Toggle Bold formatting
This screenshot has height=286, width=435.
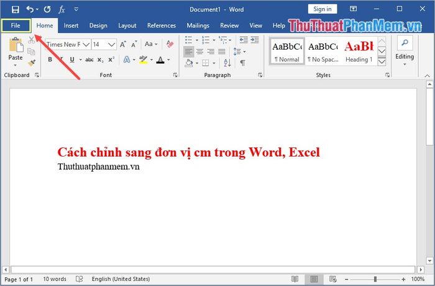pos(50,60)
